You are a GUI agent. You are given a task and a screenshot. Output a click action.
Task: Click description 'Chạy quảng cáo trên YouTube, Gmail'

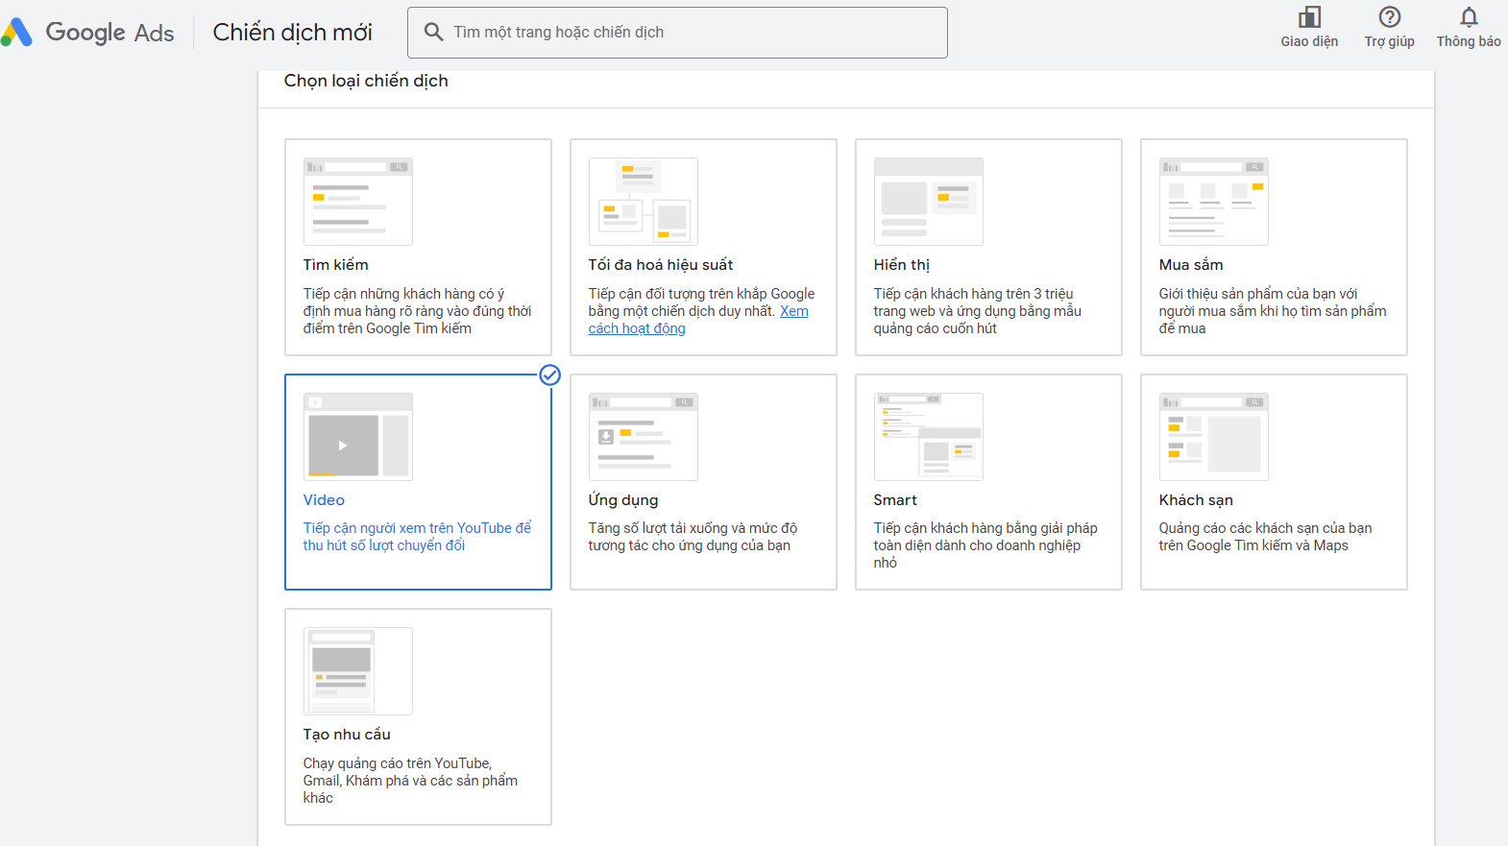(x=411, y=781)
